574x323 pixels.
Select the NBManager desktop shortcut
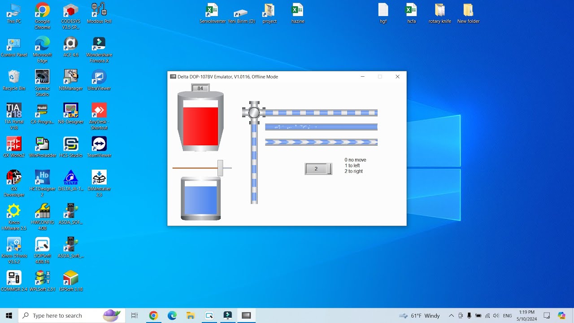tap(70, 80)
